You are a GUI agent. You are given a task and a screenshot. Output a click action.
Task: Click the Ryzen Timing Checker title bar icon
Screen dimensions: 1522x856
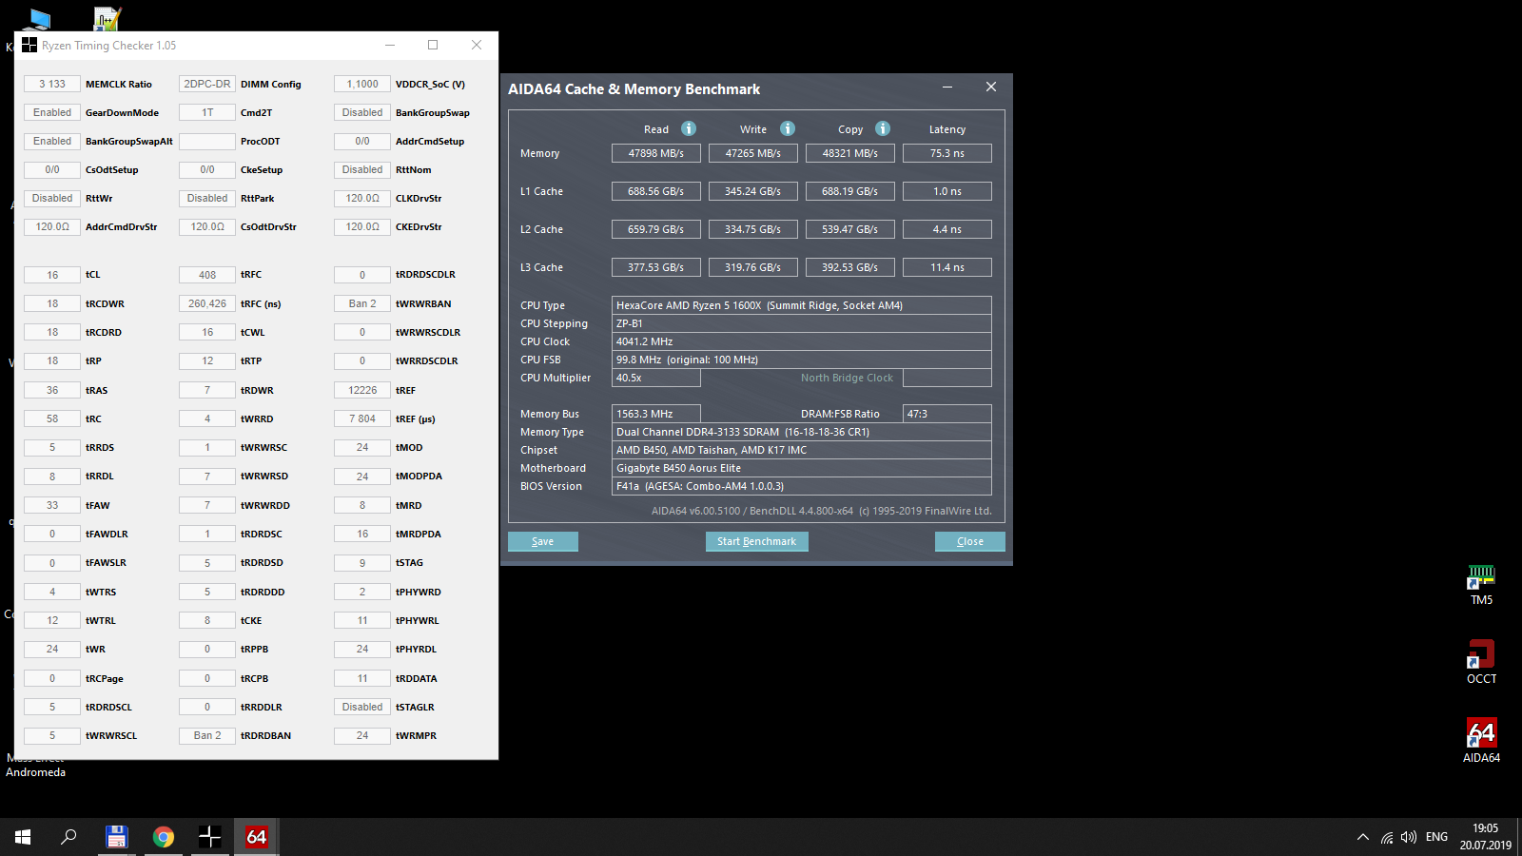(29, 45)
